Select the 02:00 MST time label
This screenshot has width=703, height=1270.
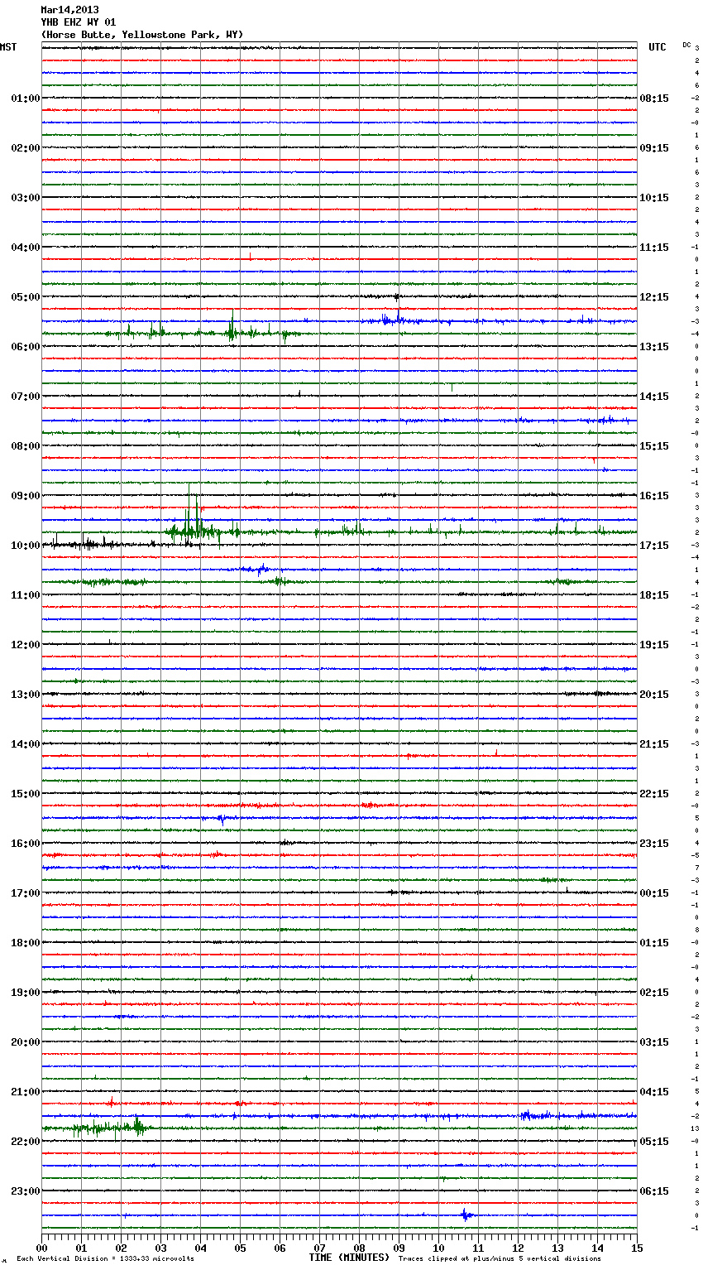click(26, 148)
